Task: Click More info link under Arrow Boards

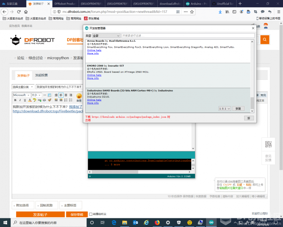Action: [x=93, y=53]
